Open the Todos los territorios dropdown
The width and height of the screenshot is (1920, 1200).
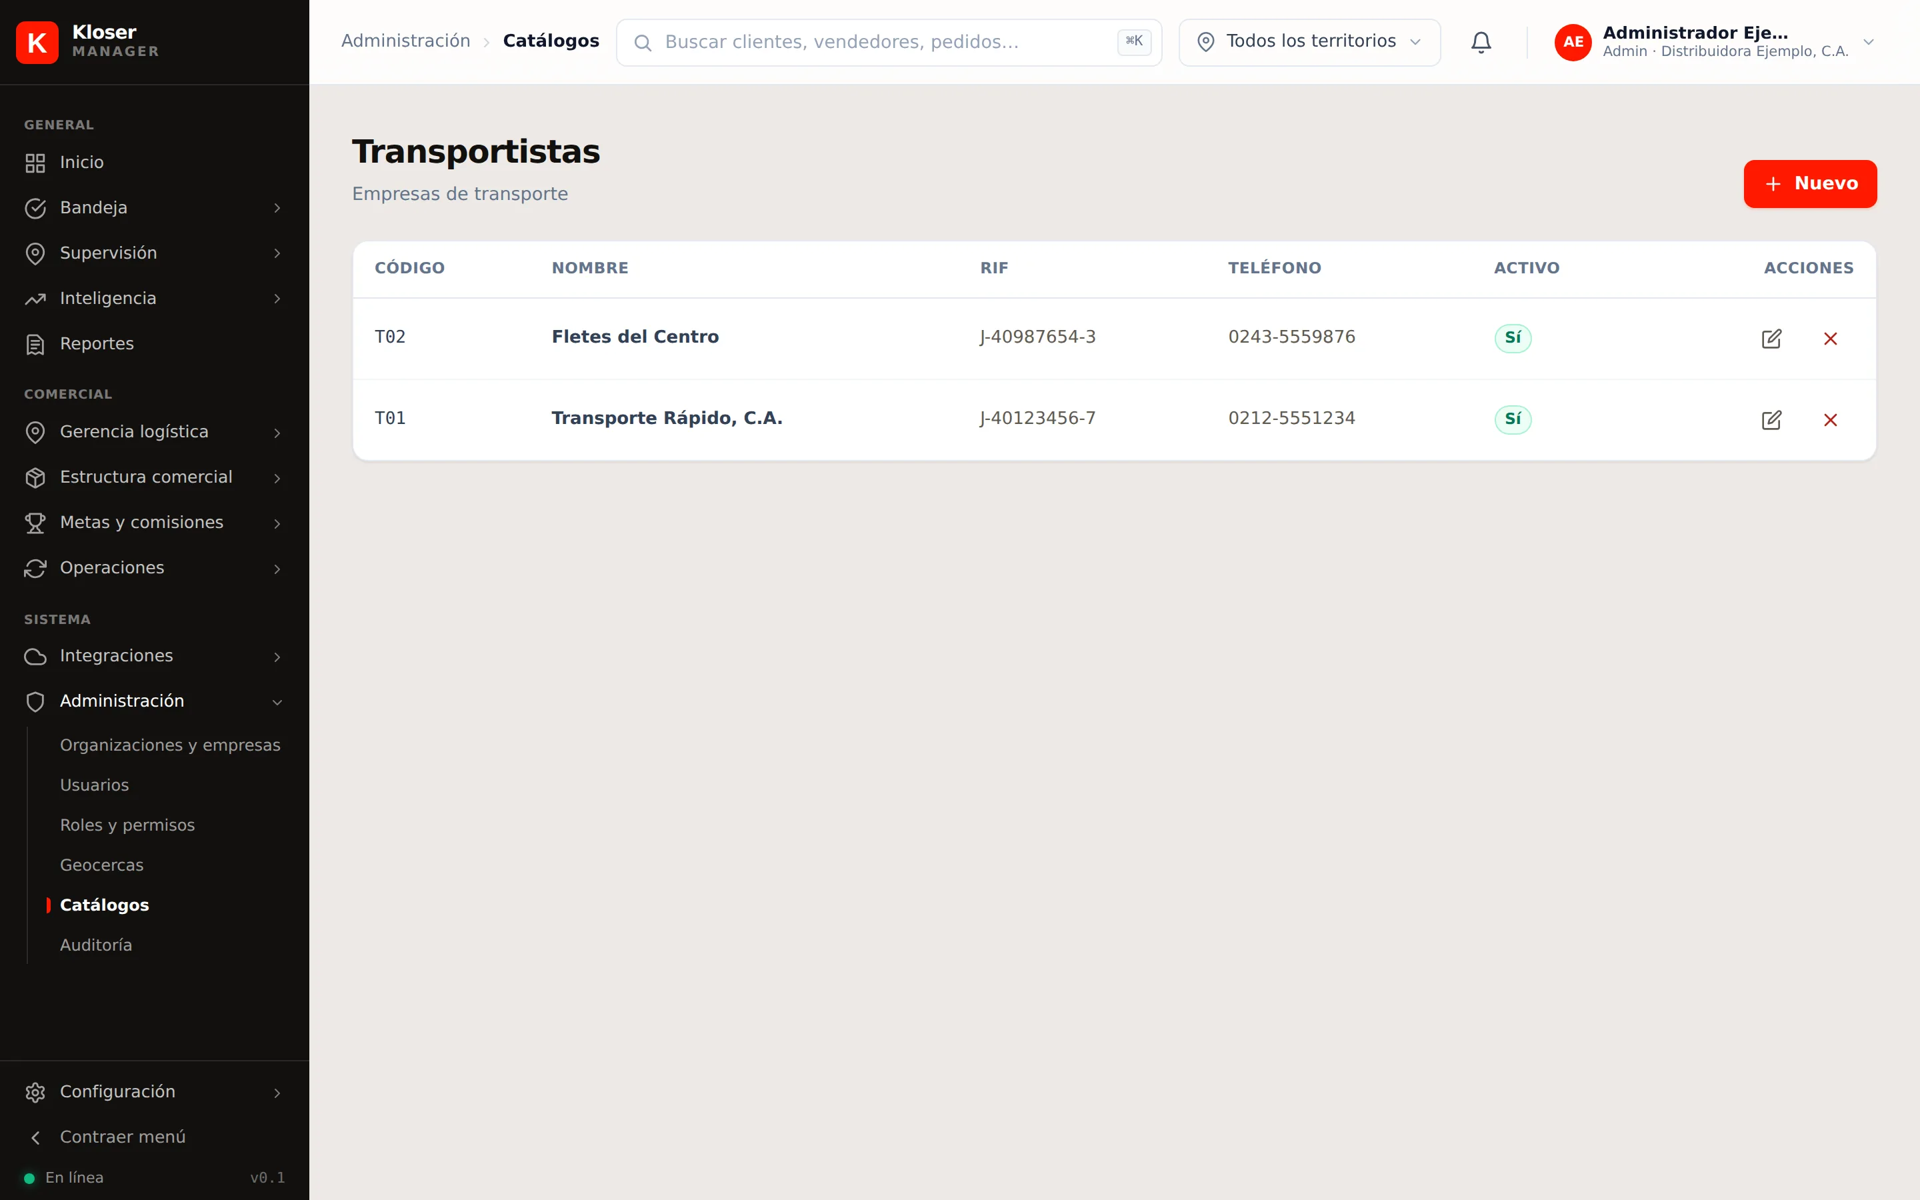(1309, 42)
